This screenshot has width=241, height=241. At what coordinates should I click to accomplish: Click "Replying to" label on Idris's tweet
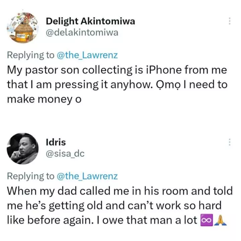[30, 176]
